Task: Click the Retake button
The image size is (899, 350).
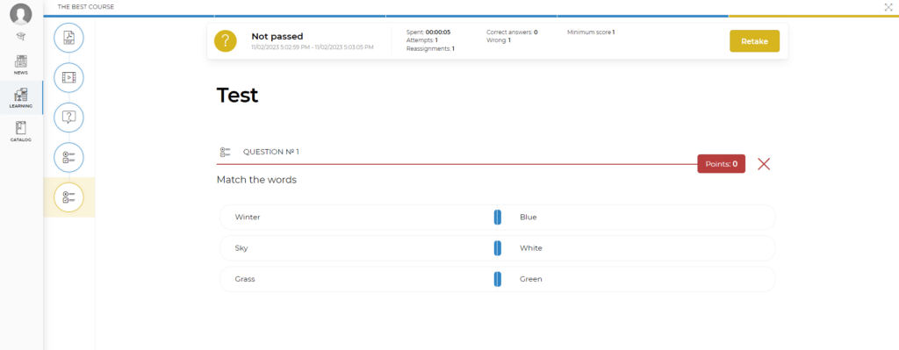Action: point(754,41)
